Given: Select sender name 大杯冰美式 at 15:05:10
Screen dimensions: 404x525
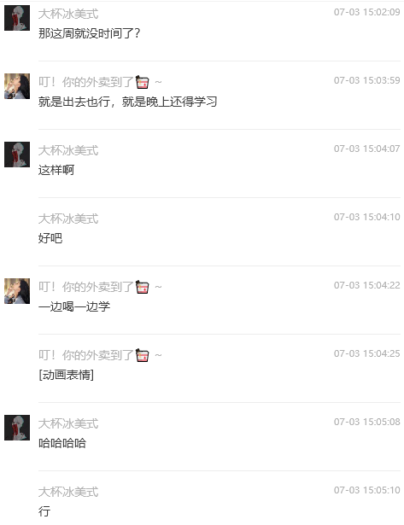Looking at the screenshot, I should (x=68, y=493).
